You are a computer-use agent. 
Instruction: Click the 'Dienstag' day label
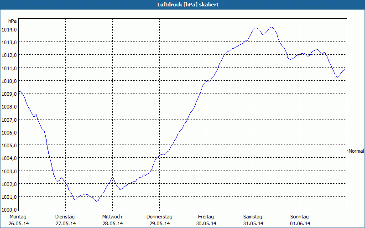65,217
